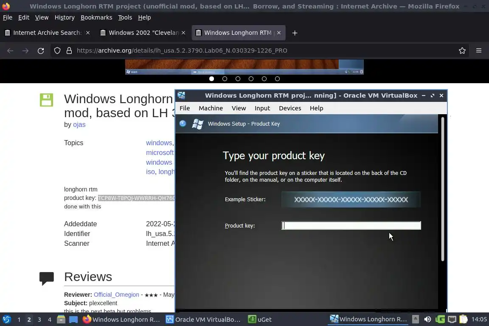489x326 pixels.
Task: Reload the page in Firefox
Action: click(x=41, y=51)
